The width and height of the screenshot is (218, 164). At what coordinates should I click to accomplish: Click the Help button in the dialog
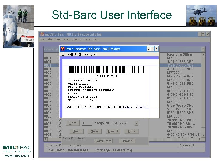pos(131,131)
